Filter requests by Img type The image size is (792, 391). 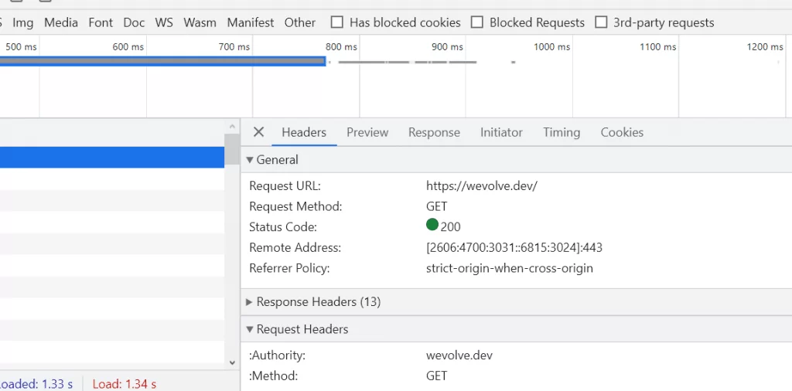point(22,22)
